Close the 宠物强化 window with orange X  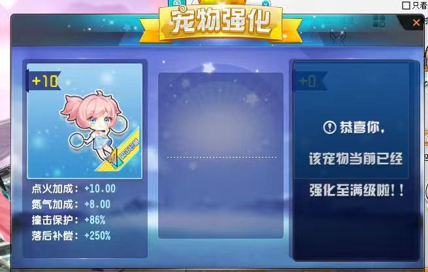[416, 22]
